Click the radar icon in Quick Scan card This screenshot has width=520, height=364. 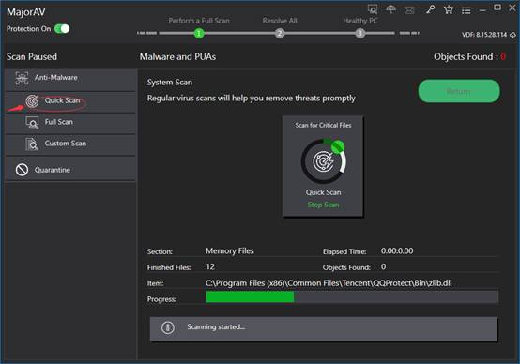pos(323,161)
